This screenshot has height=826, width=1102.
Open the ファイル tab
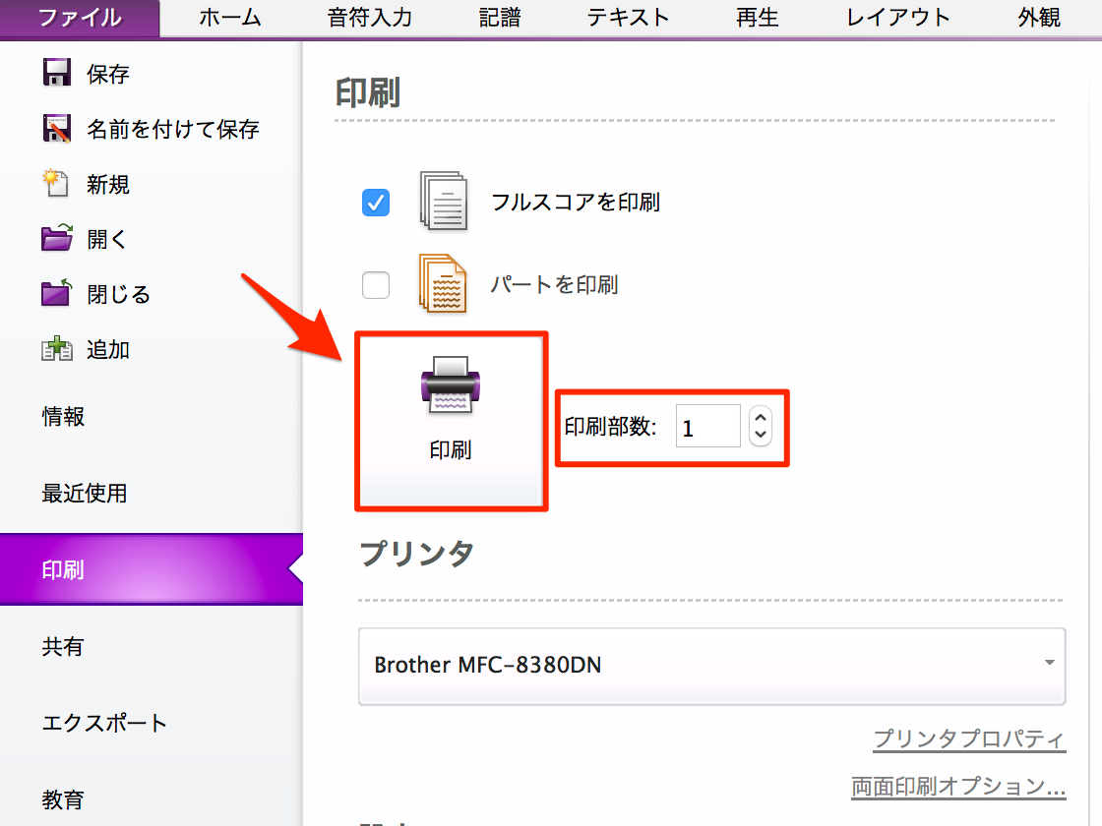point(80,18)
